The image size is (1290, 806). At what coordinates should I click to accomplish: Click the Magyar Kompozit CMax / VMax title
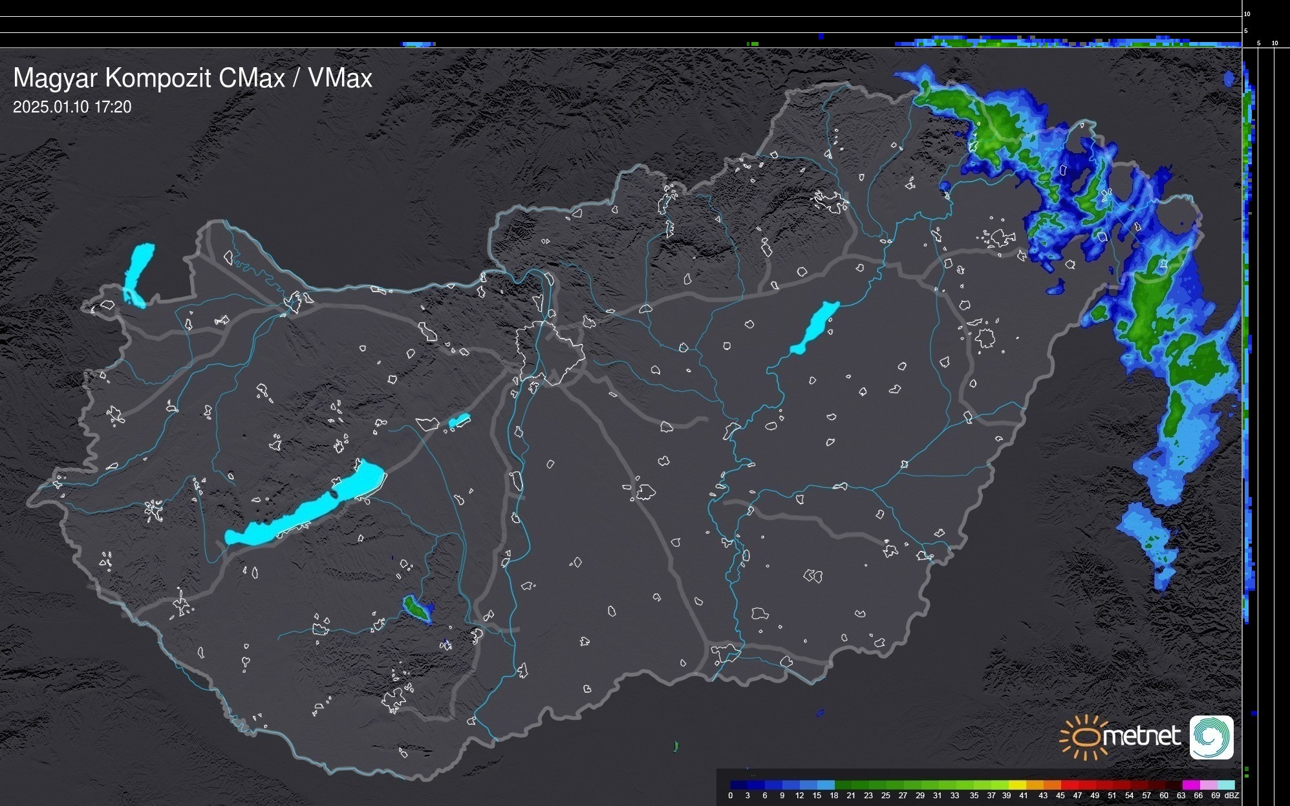click(x=192, y=78)
